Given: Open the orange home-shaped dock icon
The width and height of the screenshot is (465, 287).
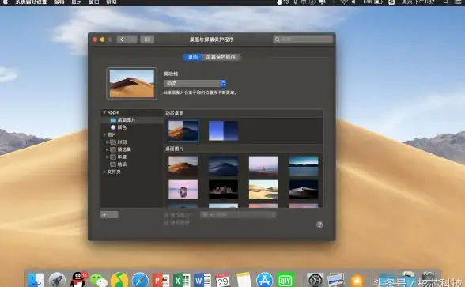Looking at the screenshot, I should tap(357, 281).
